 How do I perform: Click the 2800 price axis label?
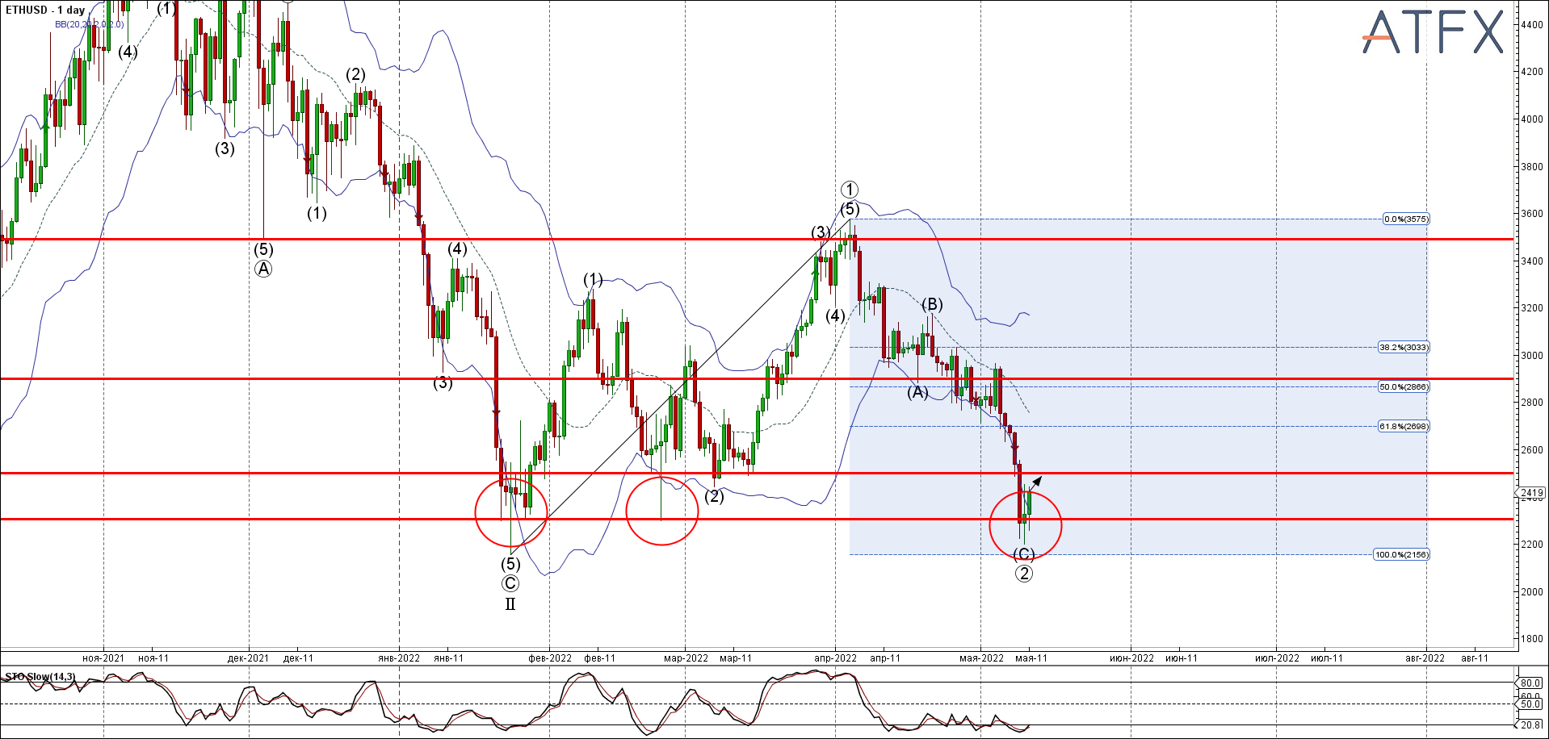point(1531,402)
